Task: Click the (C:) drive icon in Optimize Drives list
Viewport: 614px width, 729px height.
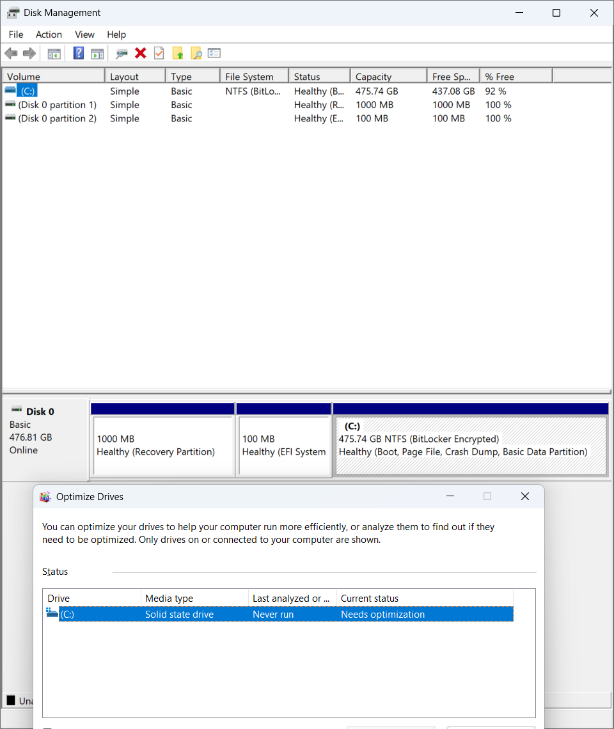Action: coord(52,613)
